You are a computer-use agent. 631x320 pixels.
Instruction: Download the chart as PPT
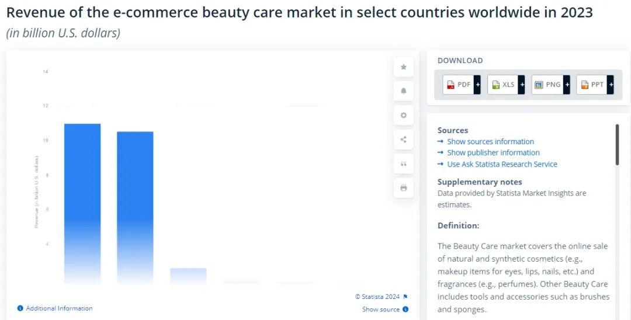[592, 85]
